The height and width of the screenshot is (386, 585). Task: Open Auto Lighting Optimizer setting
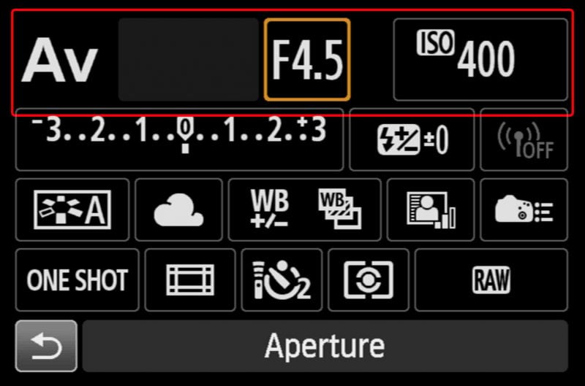431,209
